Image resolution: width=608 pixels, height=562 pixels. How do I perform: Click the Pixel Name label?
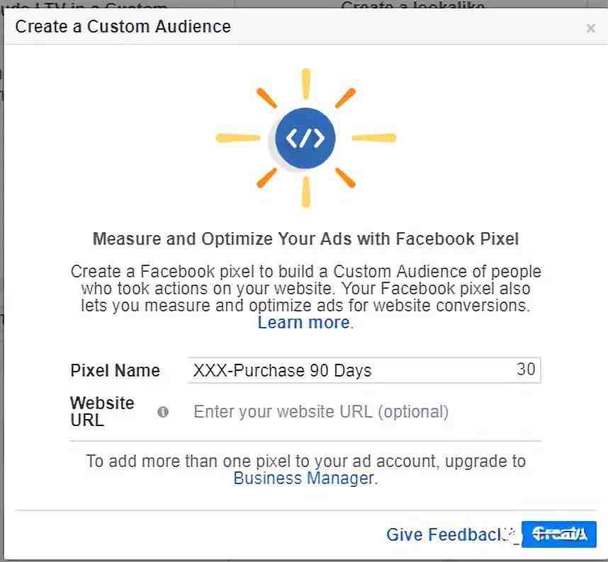(116, 371)
